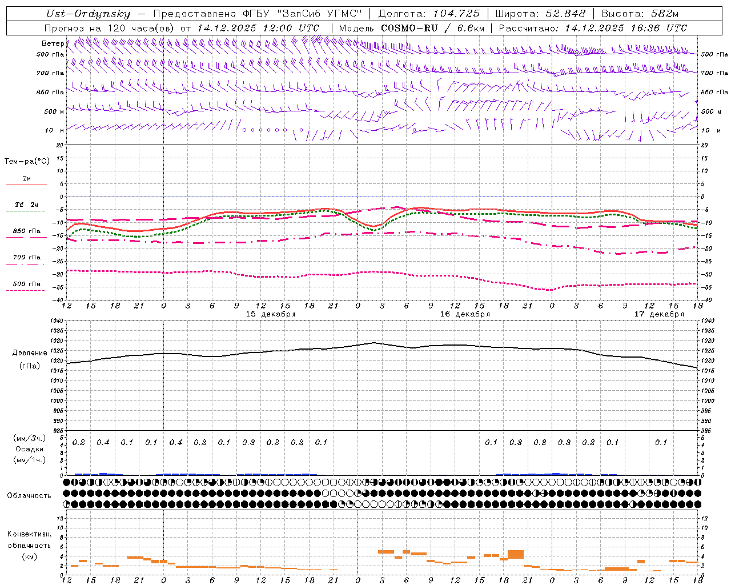731x585 pixels.
Task: Click the 500 м wind level label at left
Action: 55,111
